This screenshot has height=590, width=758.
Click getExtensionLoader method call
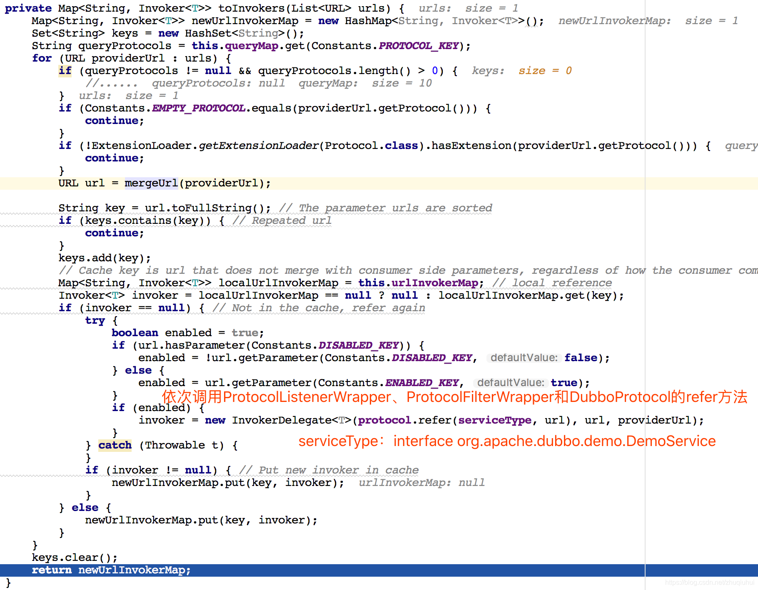[x=259, y=146]
